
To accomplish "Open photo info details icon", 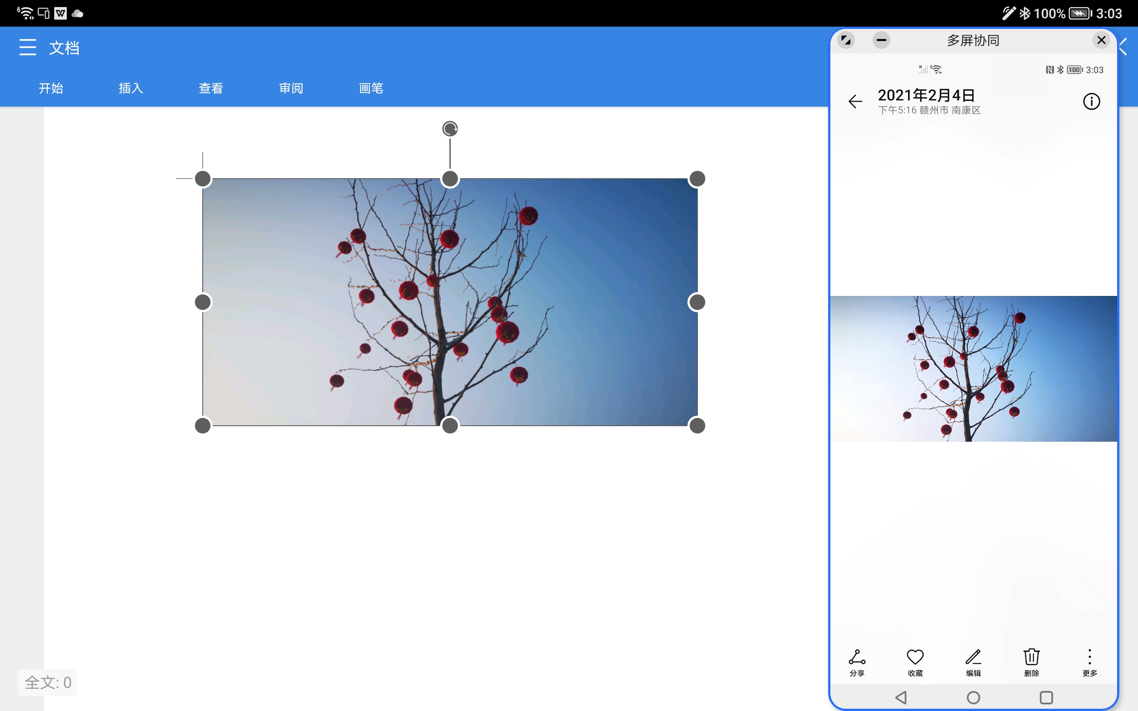I will pyautogui.click(x=1091, y=101).
